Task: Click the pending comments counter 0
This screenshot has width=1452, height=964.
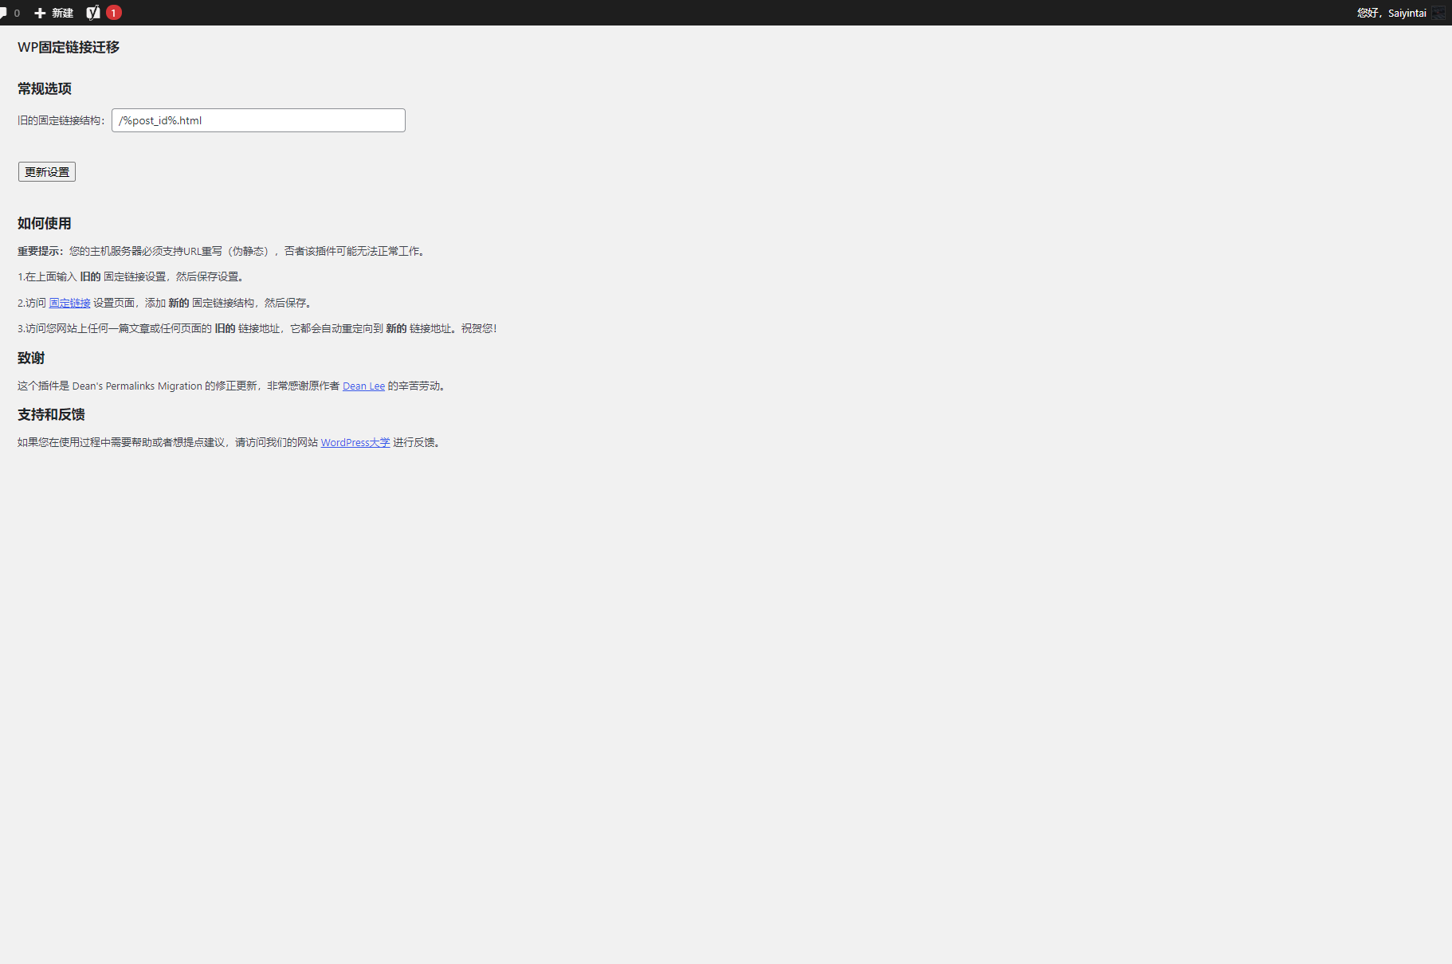Action: pos(17,13)
